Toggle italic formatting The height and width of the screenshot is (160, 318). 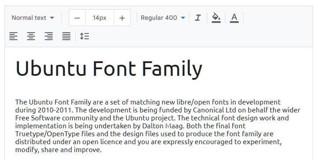(198, 18)
